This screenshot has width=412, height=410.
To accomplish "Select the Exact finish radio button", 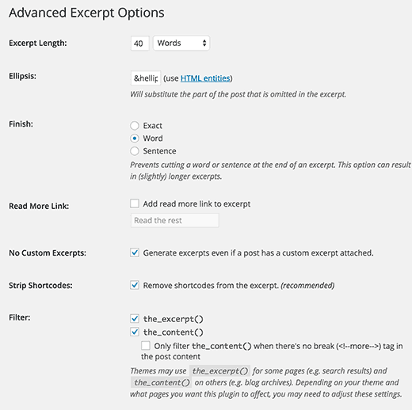I will [135, 126].
